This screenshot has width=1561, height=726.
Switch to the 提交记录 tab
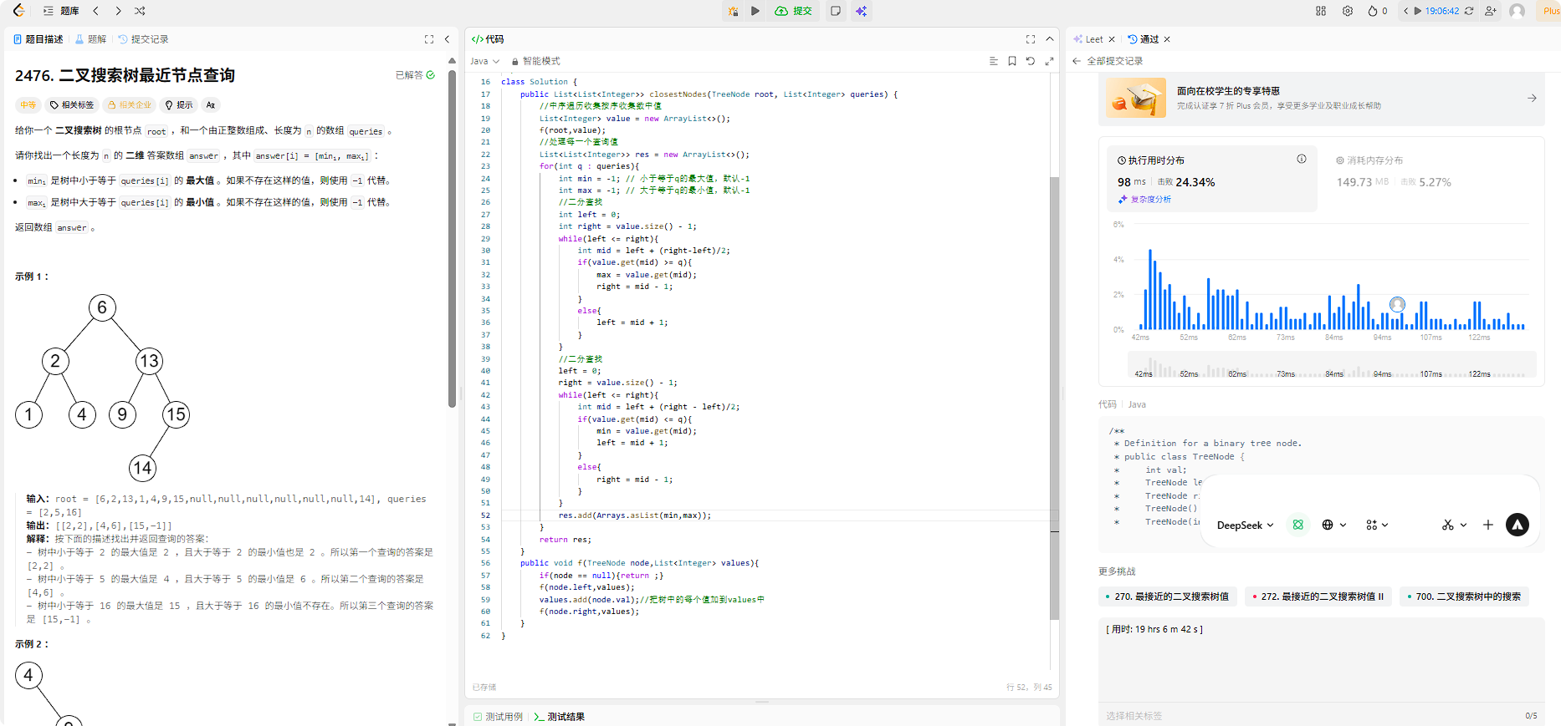click(143, 39)
